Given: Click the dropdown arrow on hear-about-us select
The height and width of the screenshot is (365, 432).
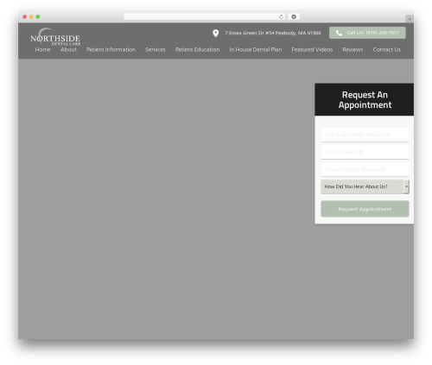Looking at the screenshot, I should point(406,186).
